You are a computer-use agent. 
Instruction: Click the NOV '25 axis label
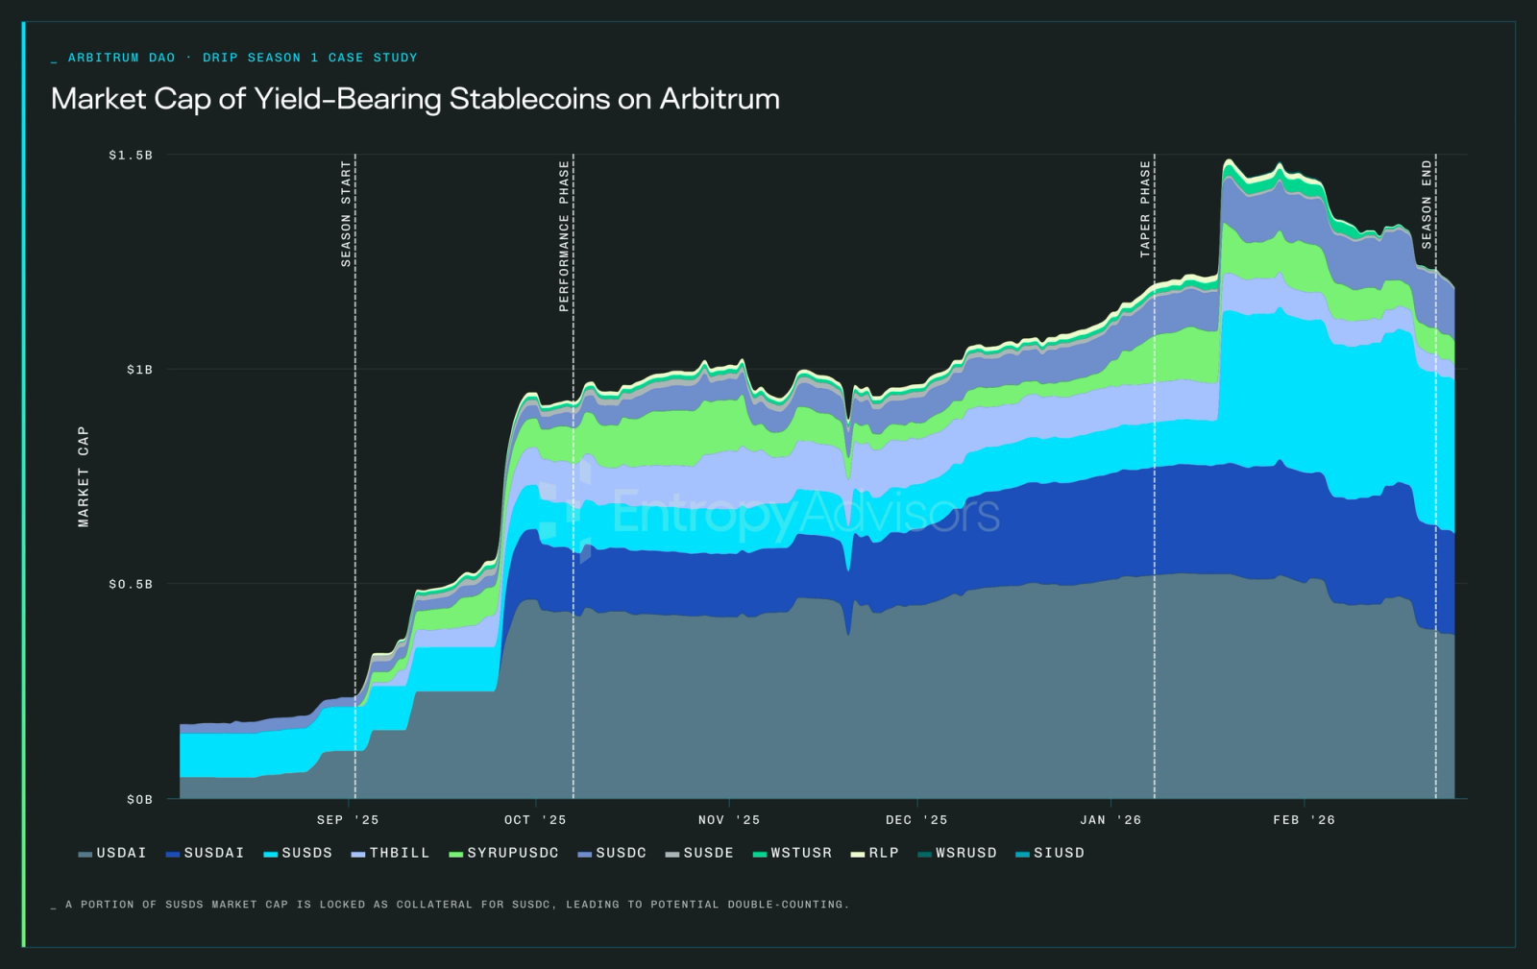(x=729, y=820)
